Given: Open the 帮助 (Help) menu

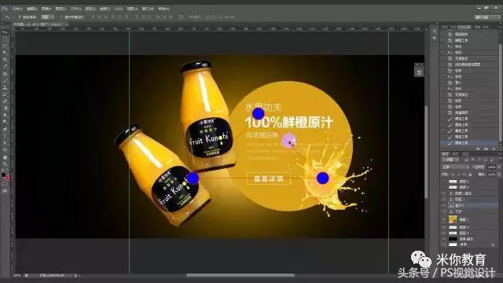Looking at the screenshot, I should [163, 9].
